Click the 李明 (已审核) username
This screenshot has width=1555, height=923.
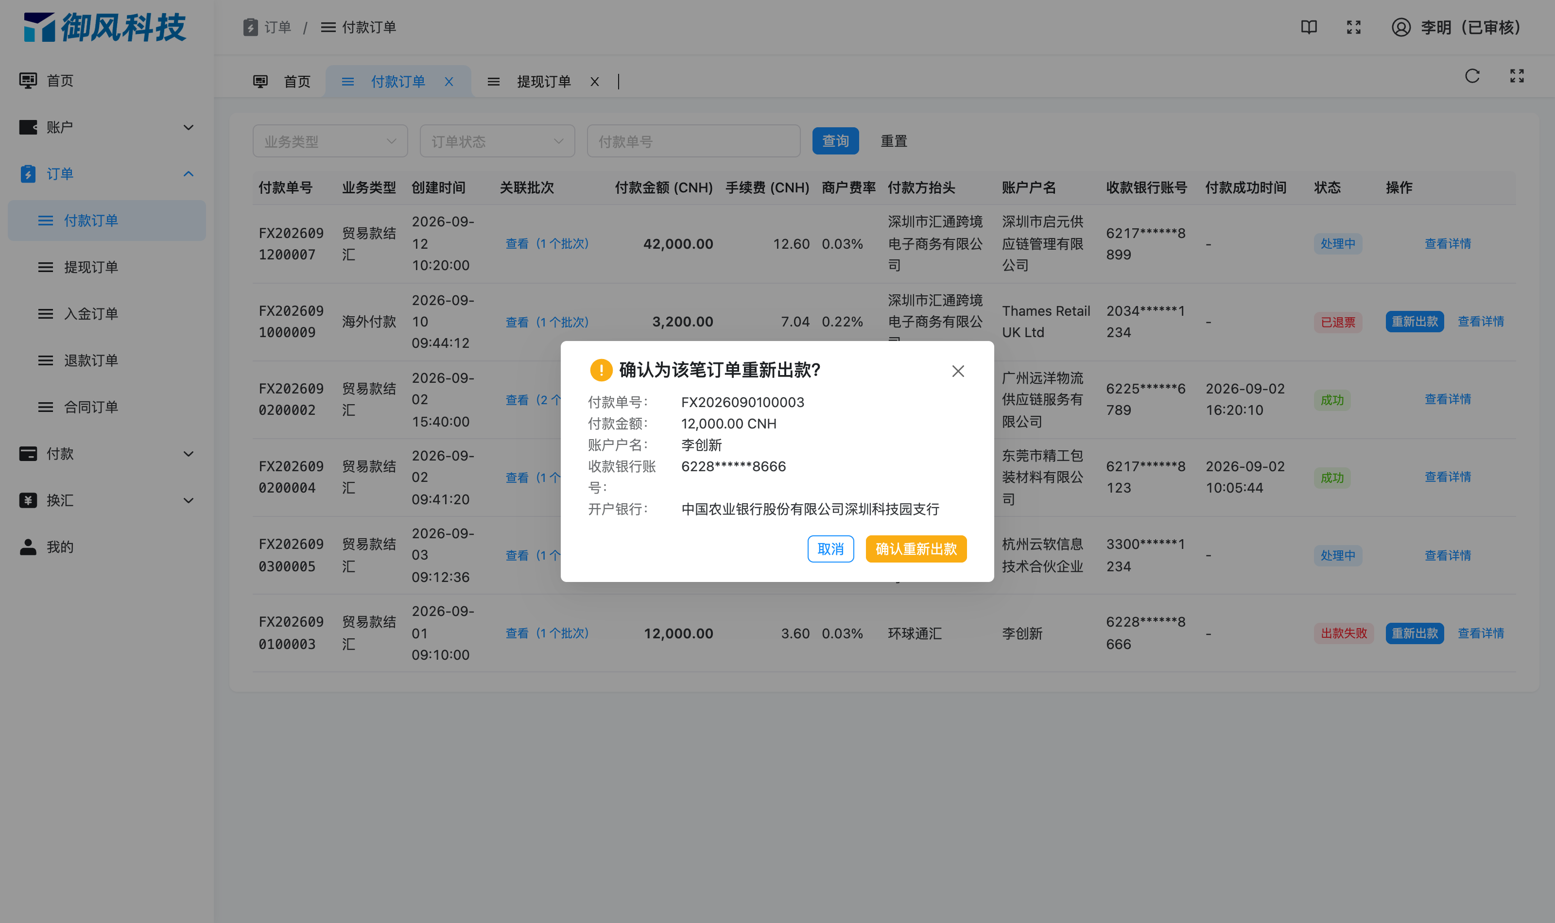[x=1470, y=27]
